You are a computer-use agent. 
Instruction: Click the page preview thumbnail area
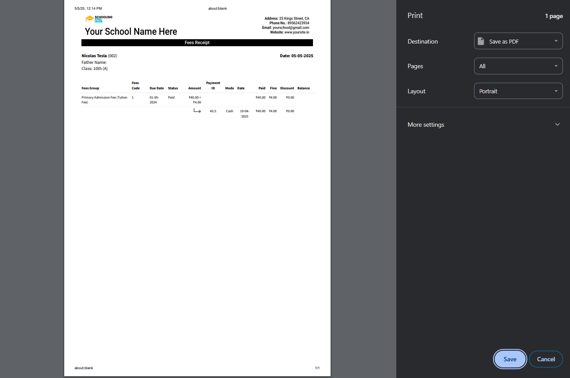pyautogui.click(x=197, y=188)
